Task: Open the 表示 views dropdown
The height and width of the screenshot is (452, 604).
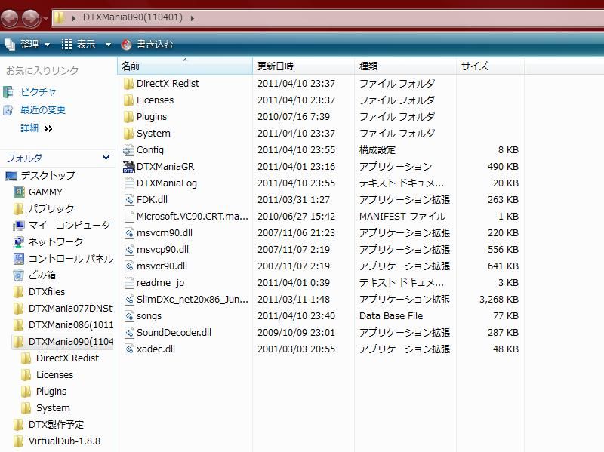Action: (85, 44)
